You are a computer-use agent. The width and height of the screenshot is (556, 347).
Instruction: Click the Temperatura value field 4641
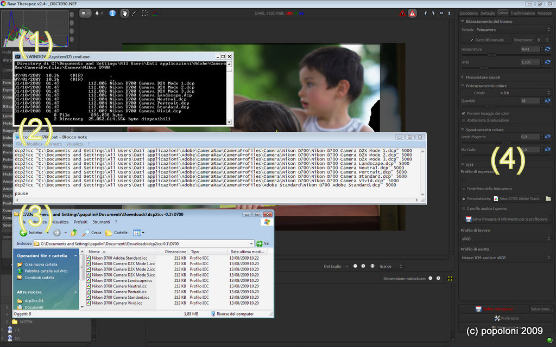coord(530,49)
